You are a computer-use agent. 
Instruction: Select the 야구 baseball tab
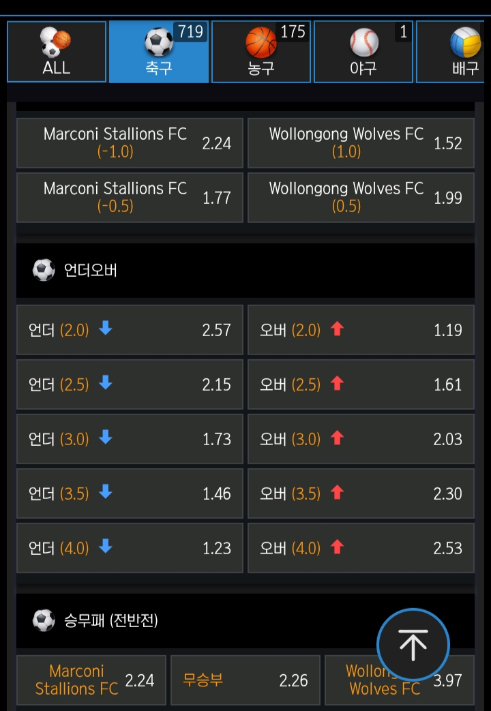[363, 52]
